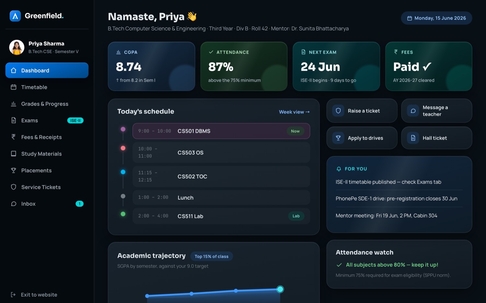Click the Lunch schedule entry
The width and height of the screenshot is (486, 303).
[x=221, y=198]
